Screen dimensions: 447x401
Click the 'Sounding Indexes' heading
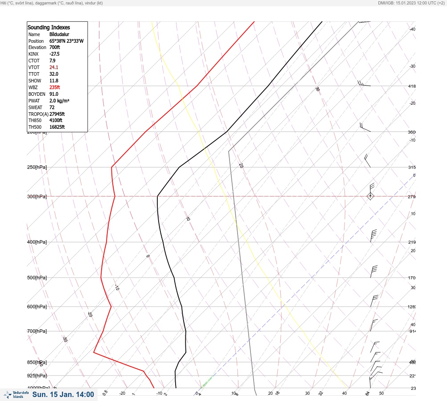pyautogui.click(x=49, y=27)
